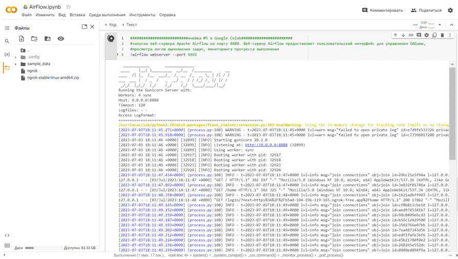Viewport: 458px width, 259px height.
Task: Star the AirFlow.ipynb notebook
Action: 68,7
